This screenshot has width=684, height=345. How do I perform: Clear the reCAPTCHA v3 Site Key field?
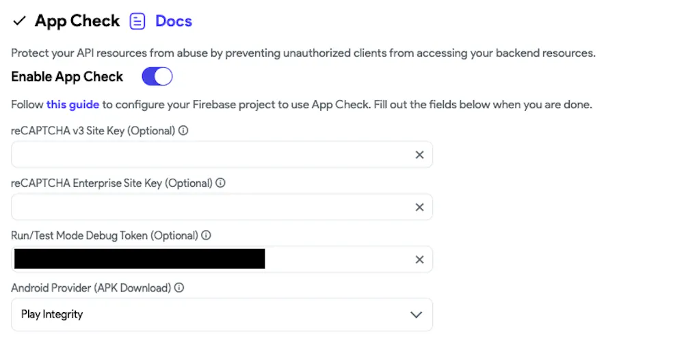419,155
